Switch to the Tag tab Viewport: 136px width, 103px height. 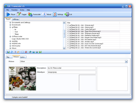click(9, 57)
